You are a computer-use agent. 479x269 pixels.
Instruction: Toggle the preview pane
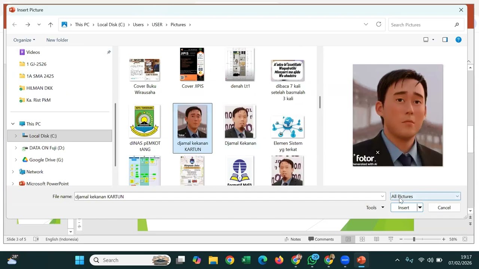coord(445,40)
